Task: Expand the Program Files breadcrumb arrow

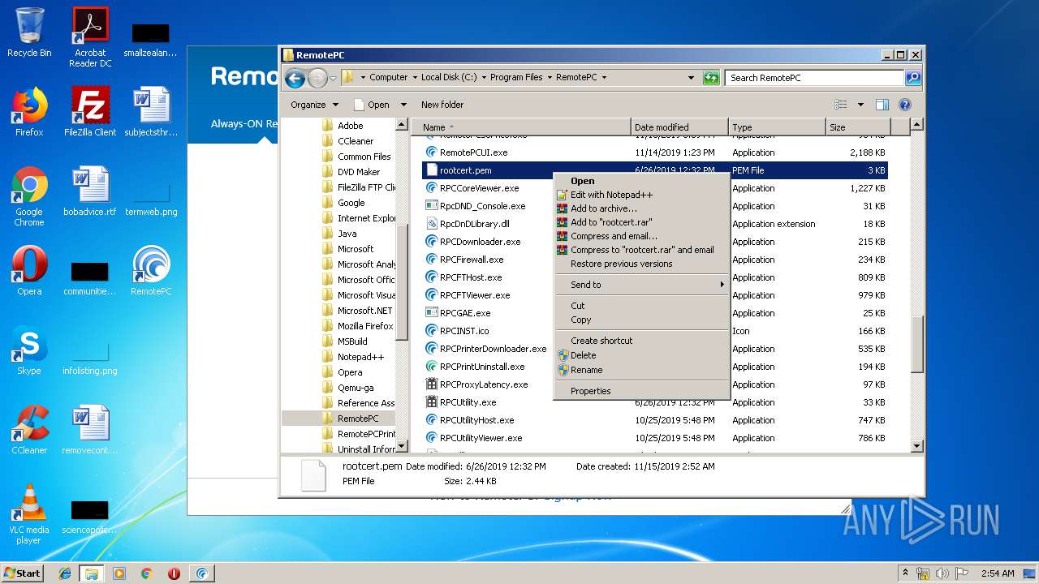Action: pyautogui.click(x=549, y=78)
